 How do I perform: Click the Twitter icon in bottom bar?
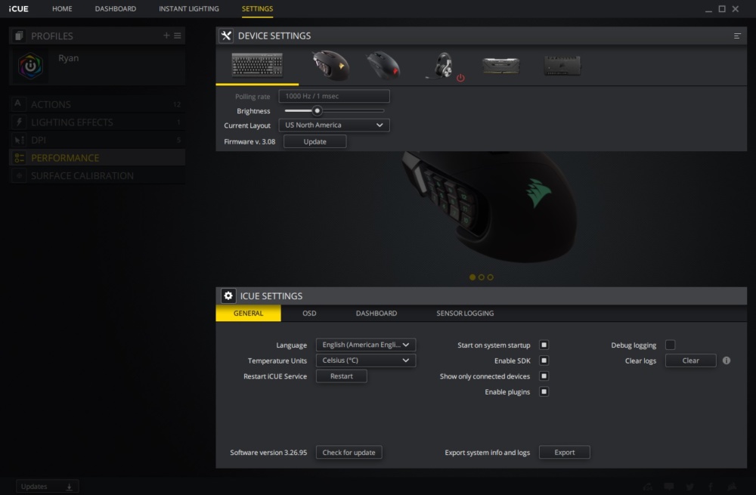point(690,487)
